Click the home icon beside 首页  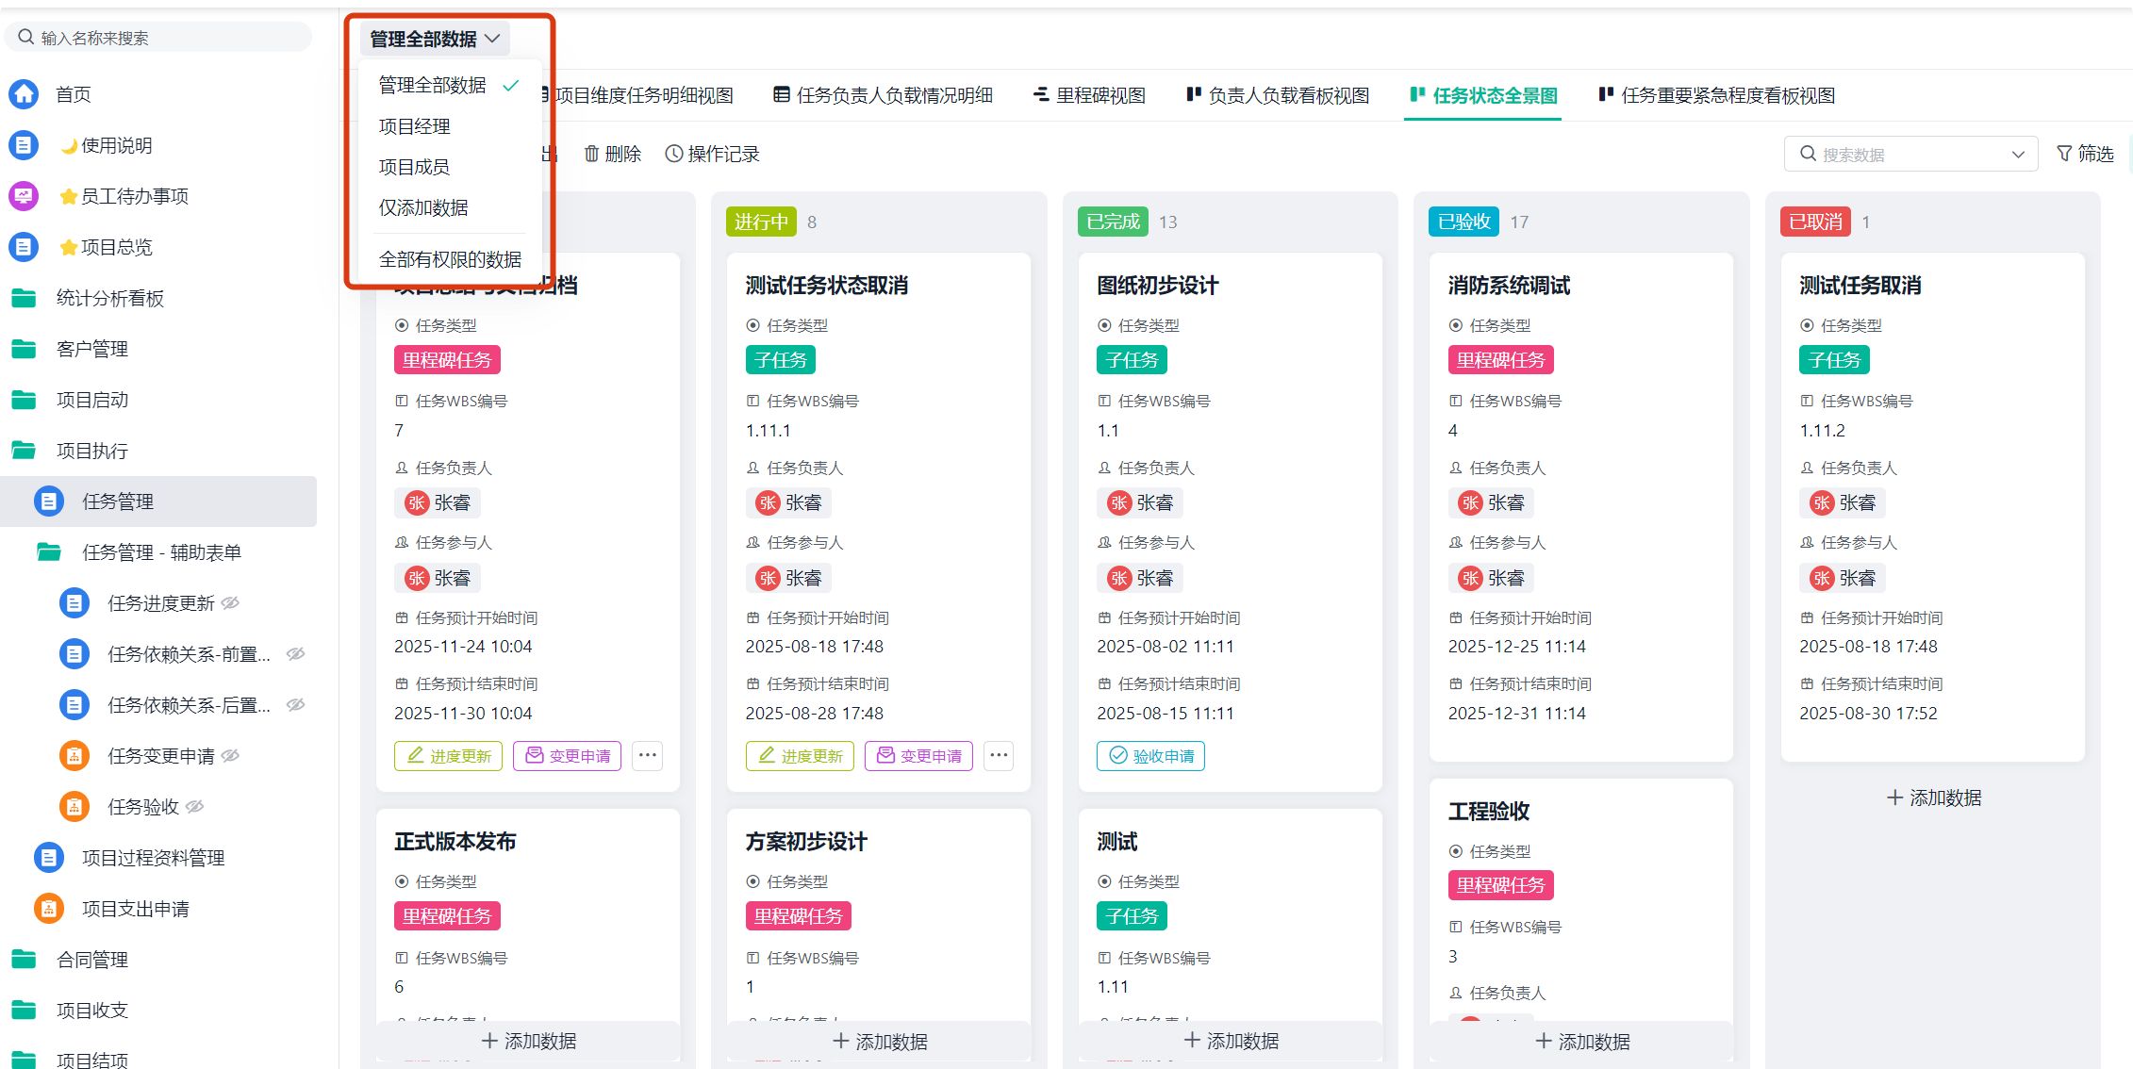point(24,94)
